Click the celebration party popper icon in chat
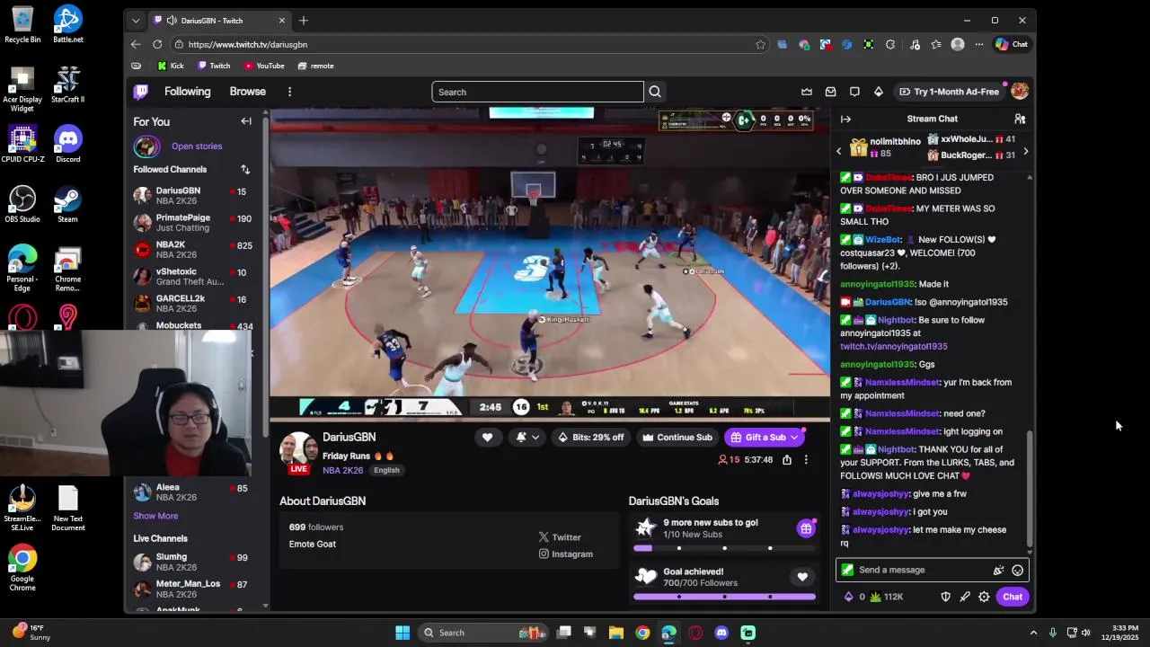The image size is (1150, 647). pos(998,570)
